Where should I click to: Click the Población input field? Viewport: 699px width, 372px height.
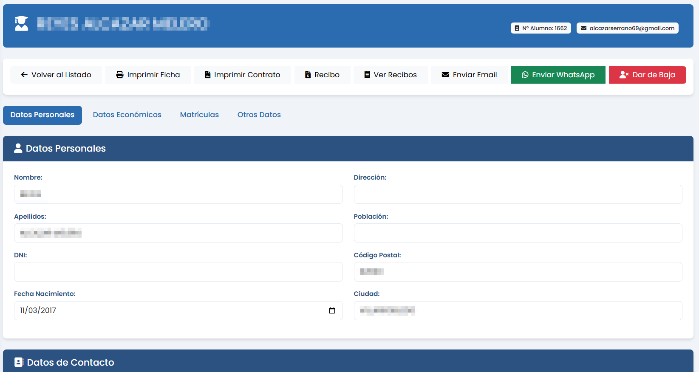tap(518, 233)
